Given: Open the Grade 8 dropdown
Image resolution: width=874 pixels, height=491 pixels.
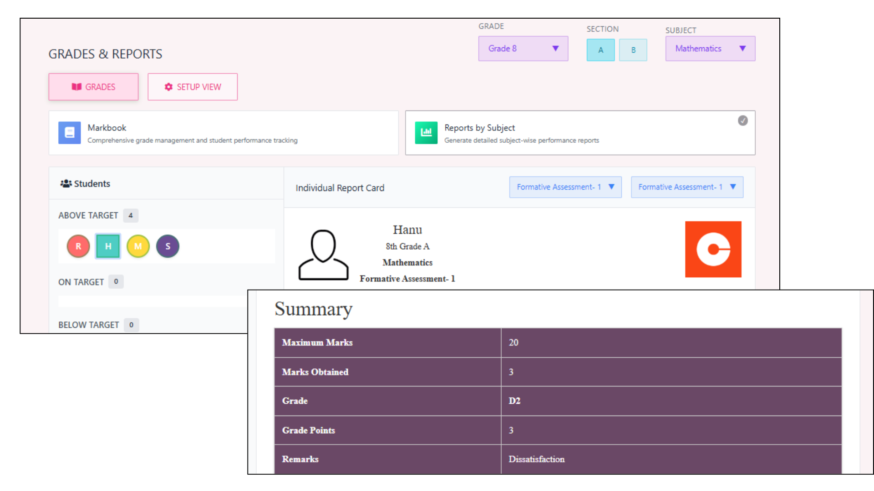Looking at the screenshot, I should coord(523,49).
